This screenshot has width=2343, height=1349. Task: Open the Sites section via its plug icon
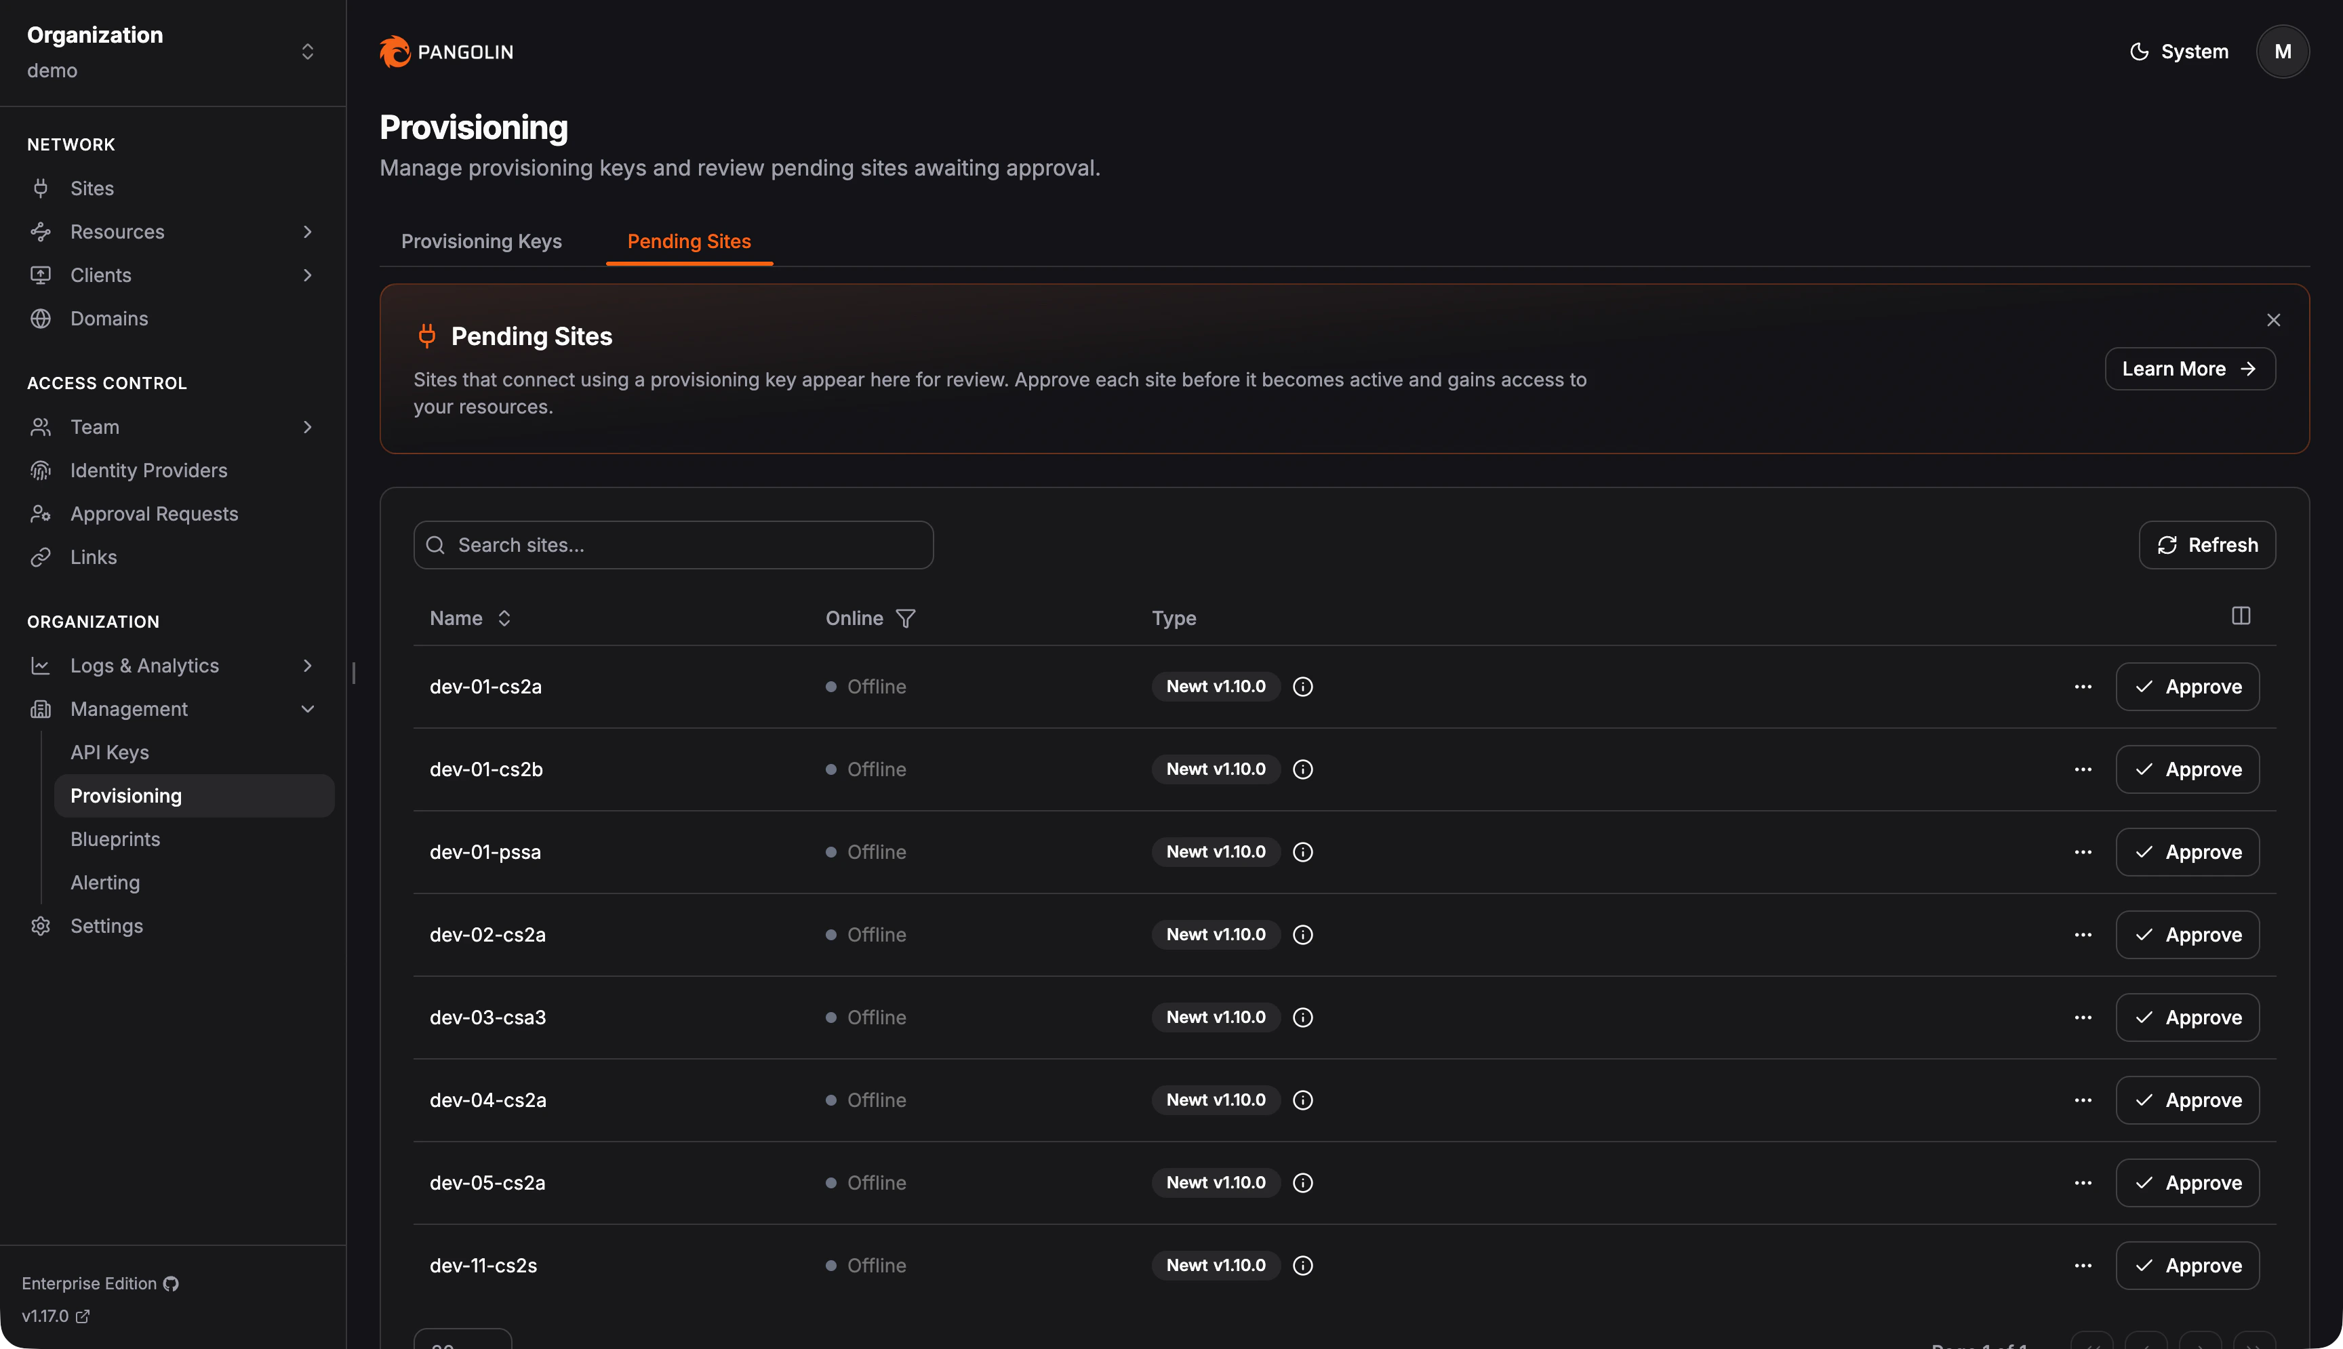pyautogui.click(x=41, y=188)
